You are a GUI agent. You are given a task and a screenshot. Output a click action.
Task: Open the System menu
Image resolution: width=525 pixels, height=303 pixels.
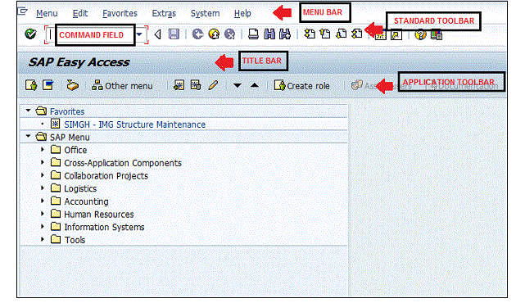tap(205, 13)
